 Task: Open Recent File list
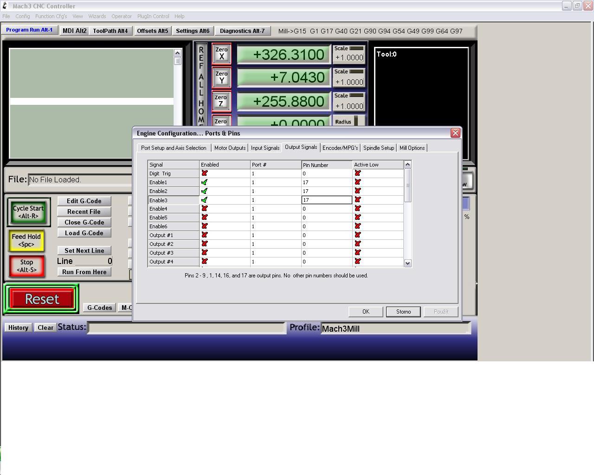84,212
